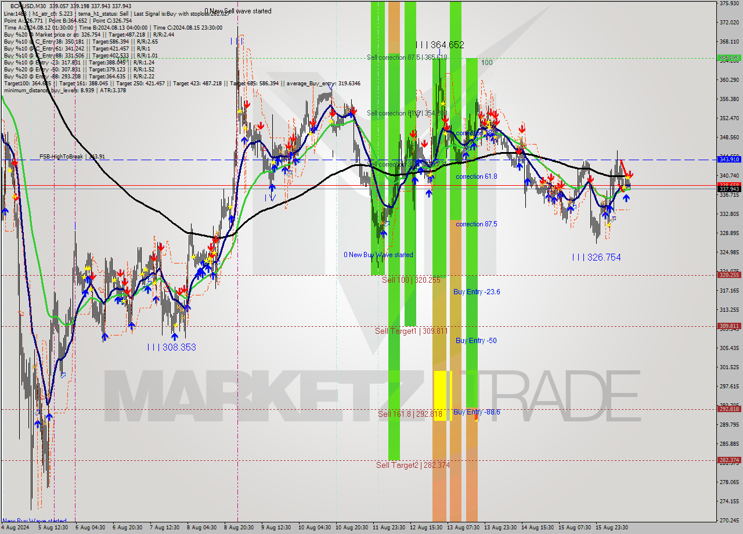Image resolution: width=743 pixels, height=534 pixels.
Task: Click the blue 'correction 61.8' label
Action: coord(477,176)
